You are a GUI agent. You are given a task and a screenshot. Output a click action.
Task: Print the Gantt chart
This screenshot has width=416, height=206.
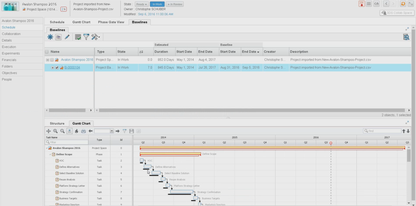83,131
